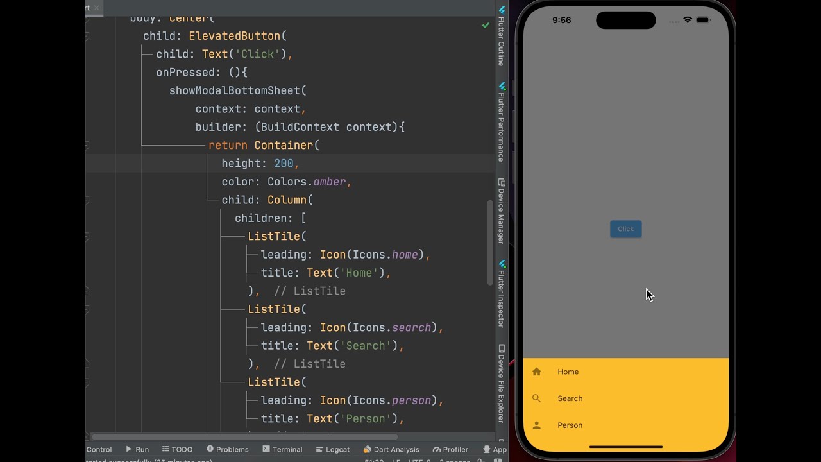This screenshot has width=821, height=462.
Task: Click onPressed in the code
Action: [186, 73]
